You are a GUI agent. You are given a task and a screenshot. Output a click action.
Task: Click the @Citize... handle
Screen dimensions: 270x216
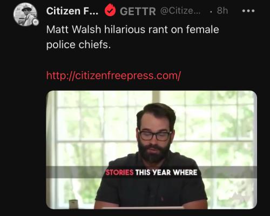pos(180,11)
